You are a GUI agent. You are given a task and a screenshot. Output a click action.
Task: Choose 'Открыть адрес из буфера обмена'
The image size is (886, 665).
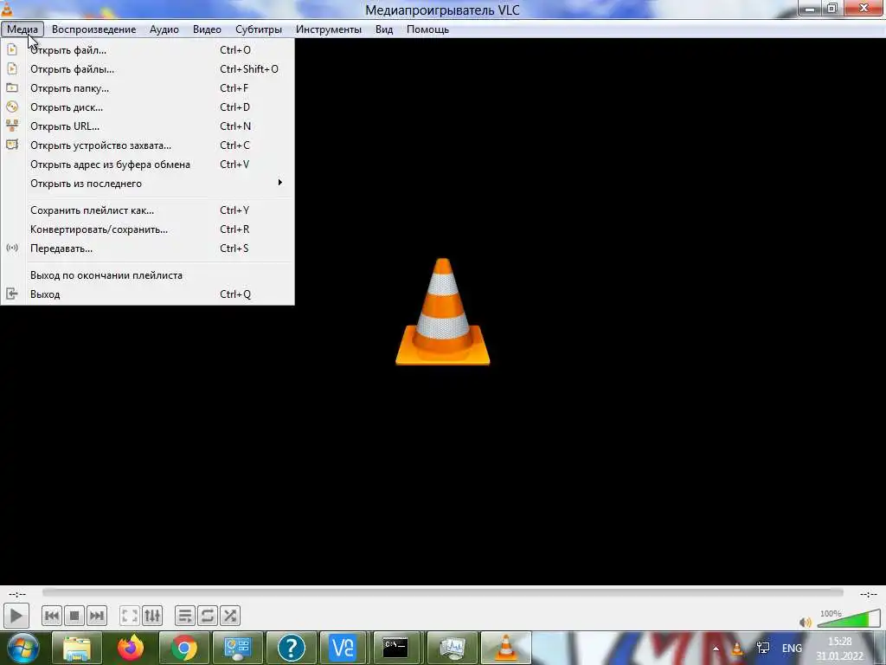click(x=147, y=165)
